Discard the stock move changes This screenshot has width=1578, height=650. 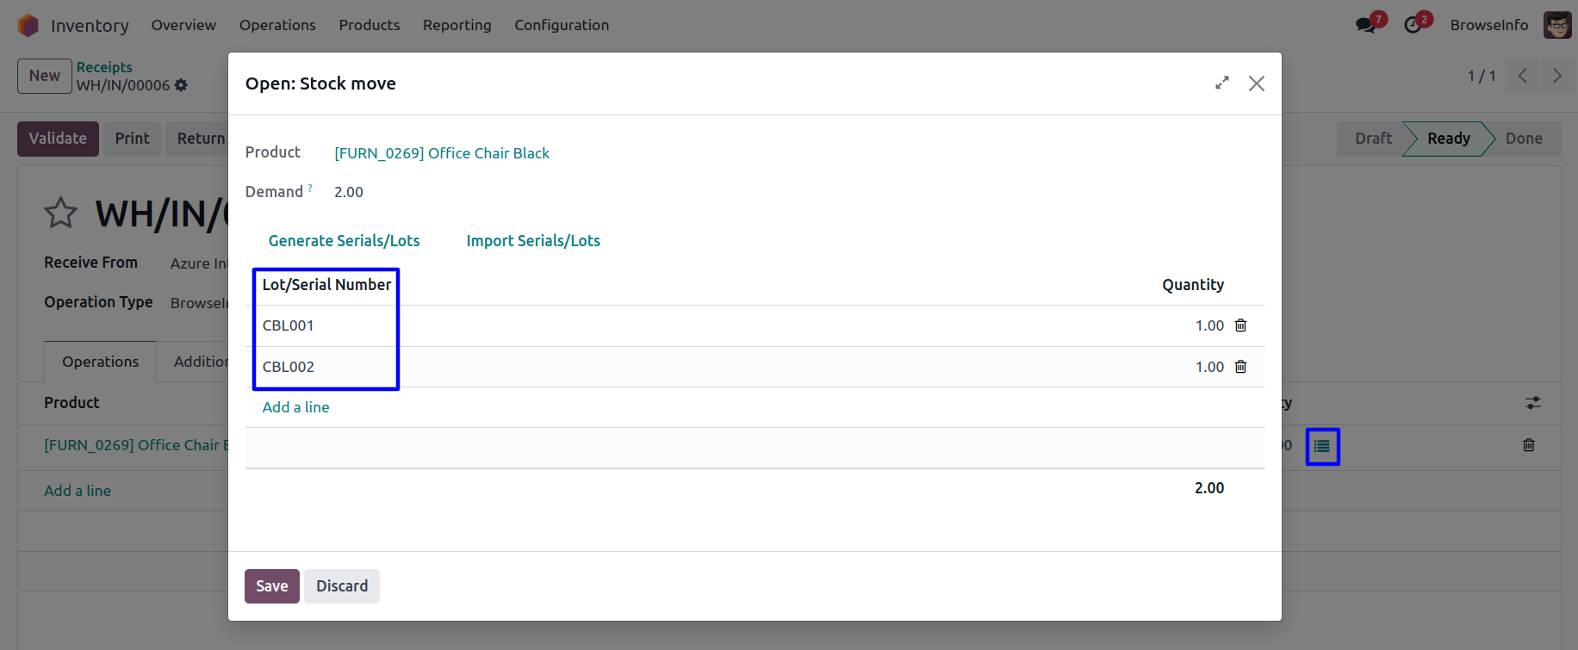click(x=342, y=586)
